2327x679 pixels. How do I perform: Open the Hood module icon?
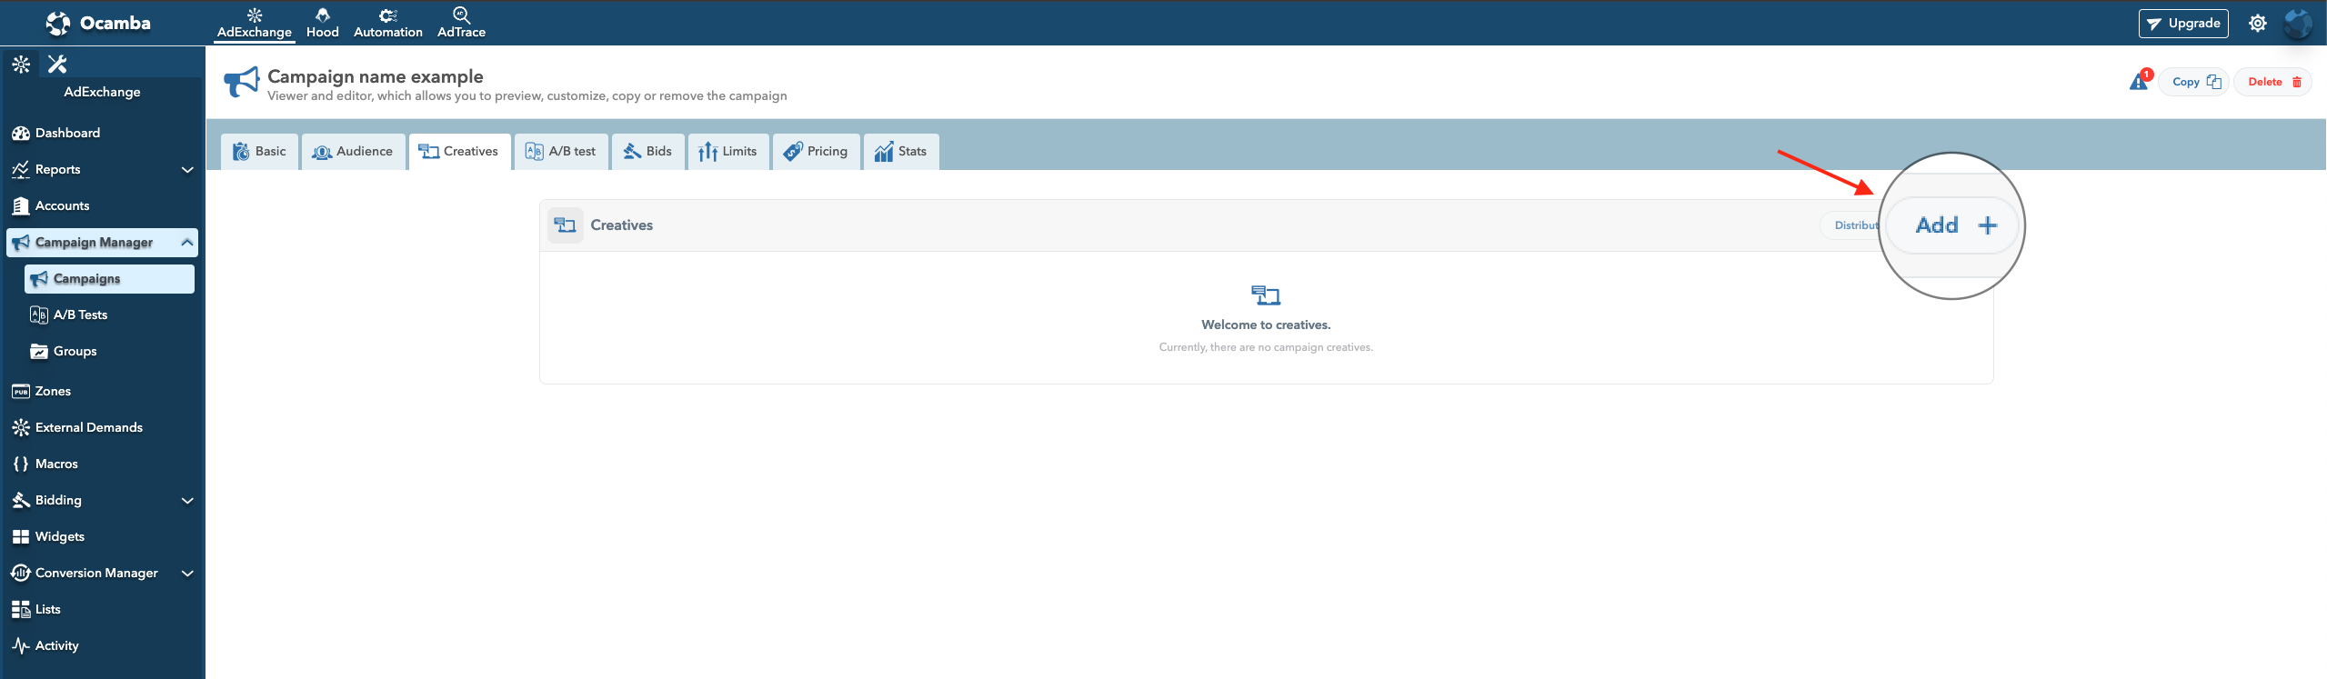(x=322, y=23)
